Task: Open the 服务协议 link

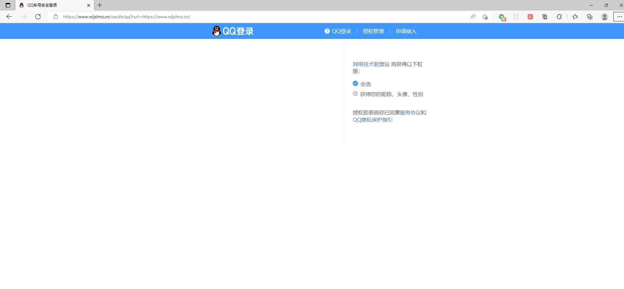Action: [410, 112]
